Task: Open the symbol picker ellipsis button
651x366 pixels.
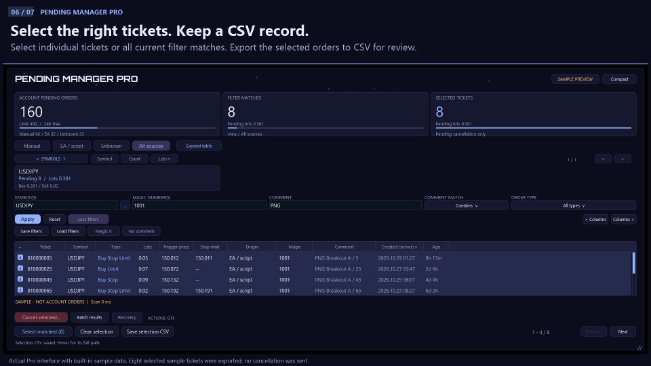Action: tap(125, 205)
